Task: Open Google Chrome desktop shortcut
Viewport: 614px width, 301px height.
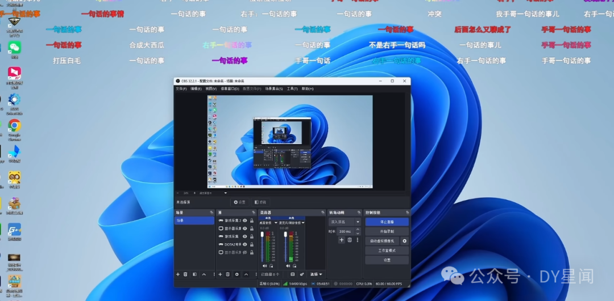Action: coord(14,129)
